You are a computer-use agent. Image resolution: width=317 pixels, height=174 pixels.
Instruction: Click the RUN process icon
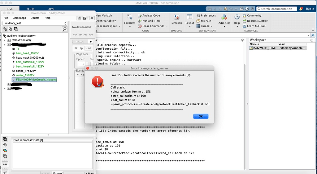coord(5,164)
